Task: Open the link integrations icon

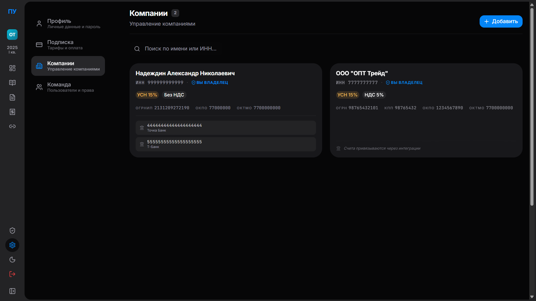Action: click(x=12, y=126)
